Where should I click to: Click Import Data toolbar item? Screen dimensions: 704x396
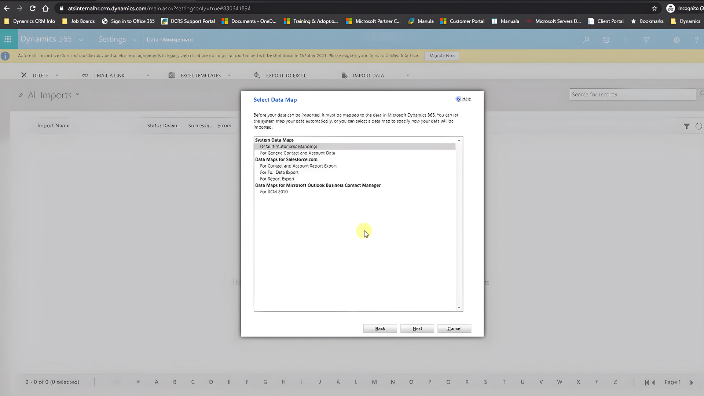[363, 75]
